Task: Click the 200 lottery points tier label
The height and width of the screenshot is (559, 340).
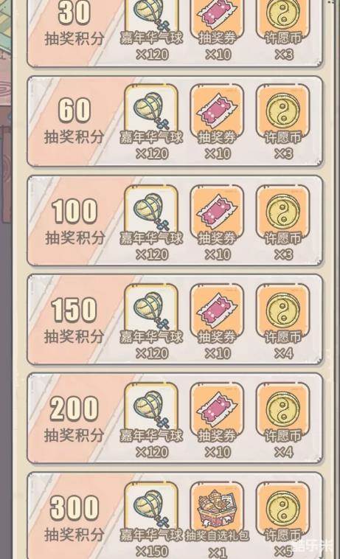Action: [x=74, y=420]
